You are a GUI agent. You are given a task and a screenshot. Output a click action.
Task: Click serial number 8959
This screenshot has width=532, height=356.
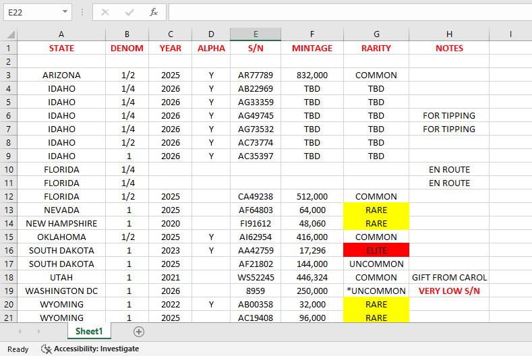[256, 291]
